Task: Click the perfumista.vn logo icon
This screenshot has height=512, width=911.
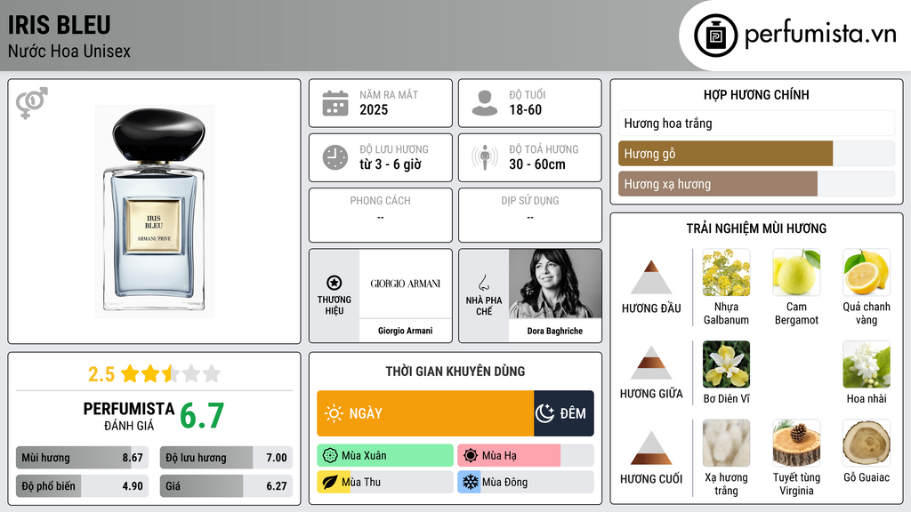Action: (x=713, y=36)
